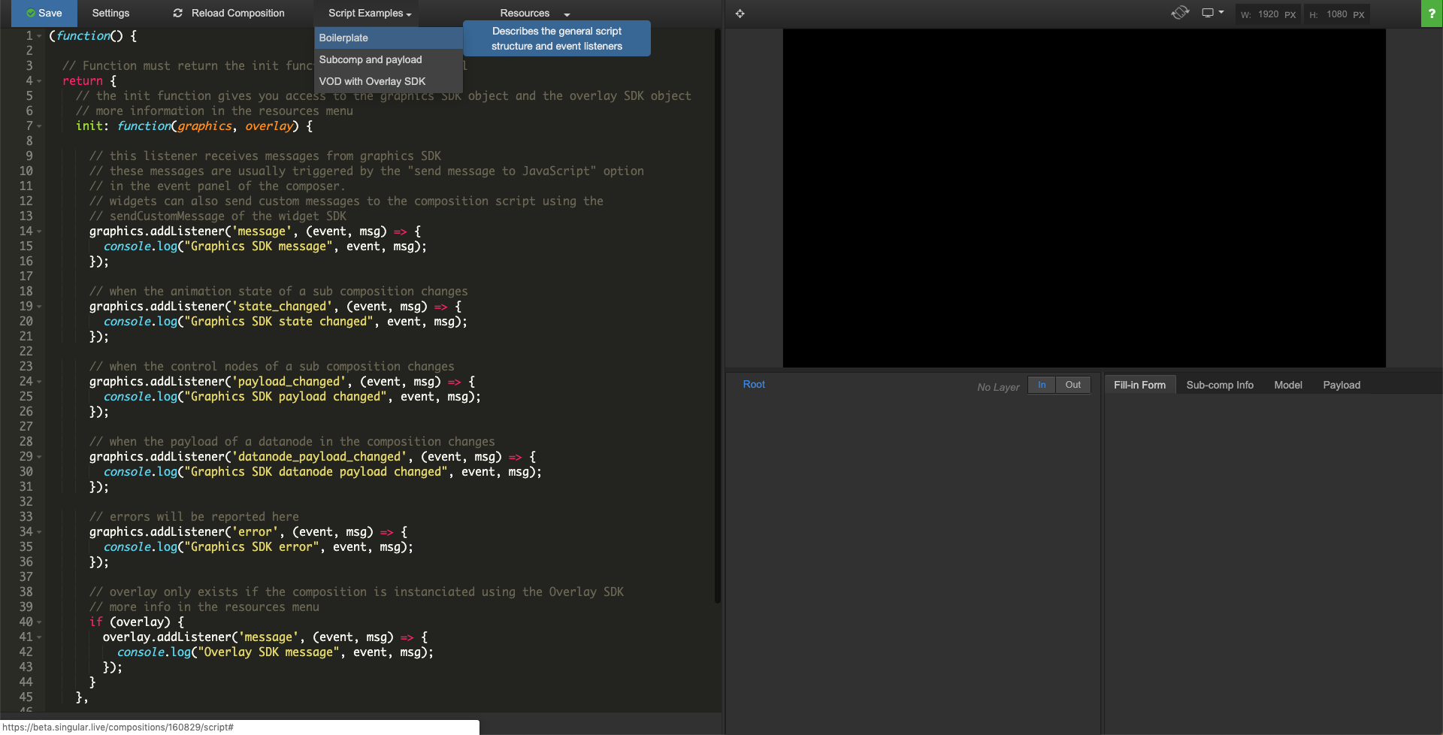1443x735 pixels.
Task: Open the Resources dropdown menu
Action: coord(535,13)
